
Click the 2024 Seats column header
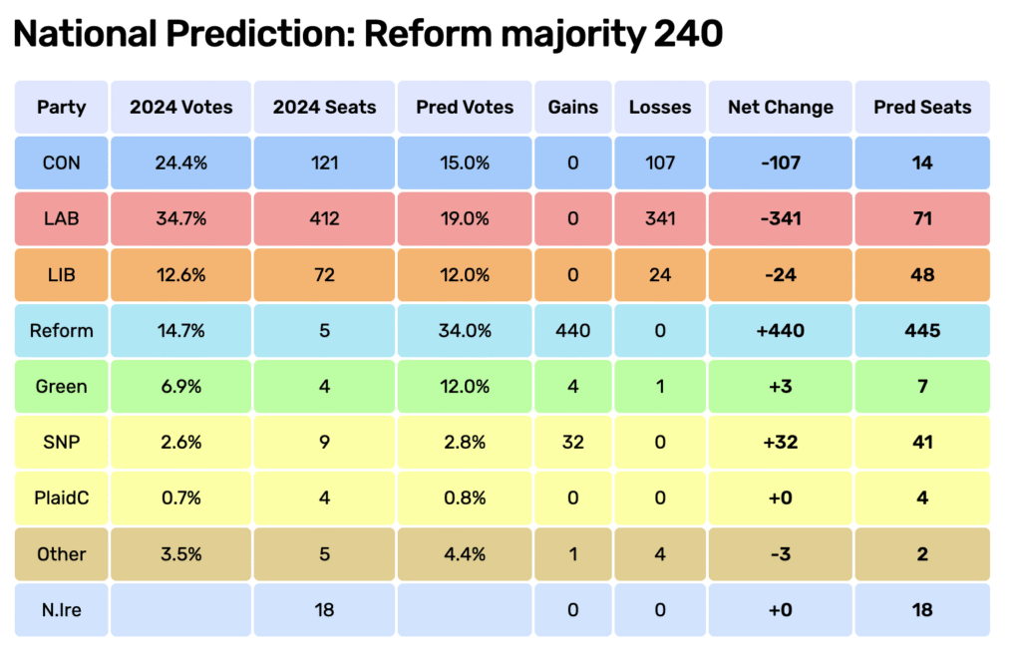pyautogui.click(x=324, y=108)
